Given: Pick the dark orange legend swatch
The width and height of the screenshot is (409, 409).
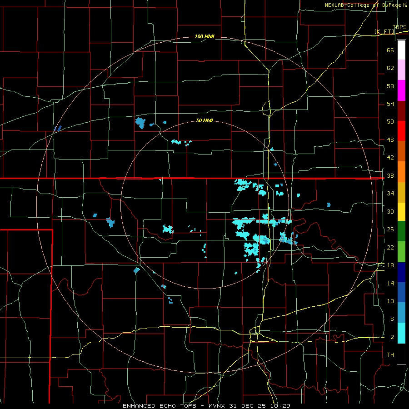Looking at the screenshot, I should coord(401,151).
